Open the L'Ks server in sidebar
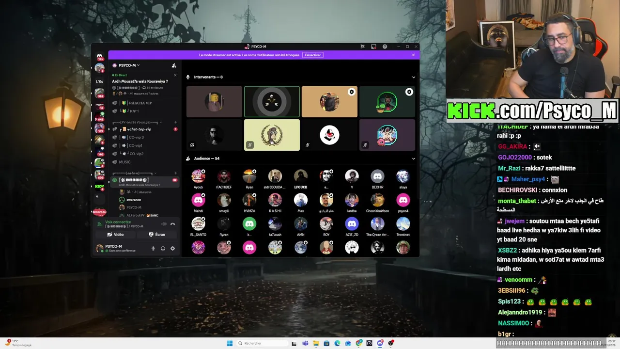Image resolution: width=620 pixels, height=349 pixels. click(99, 81)
